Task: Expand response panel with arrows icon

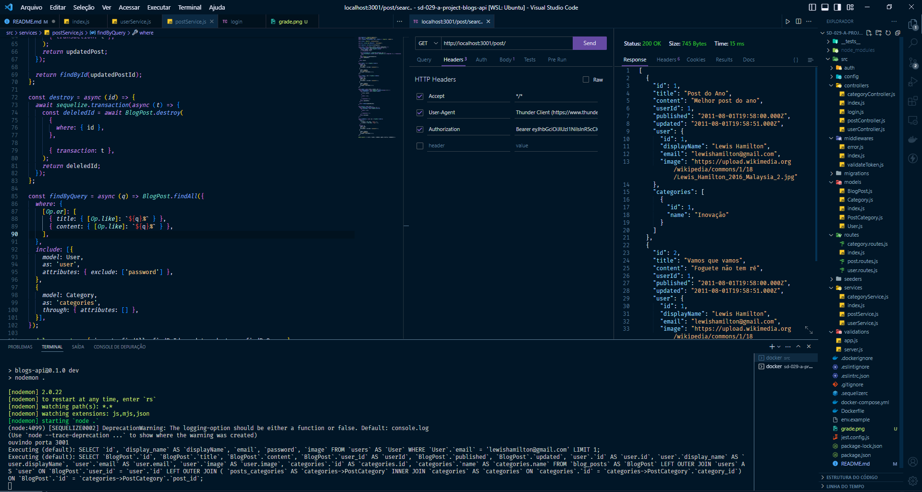Action: (809, 330)
